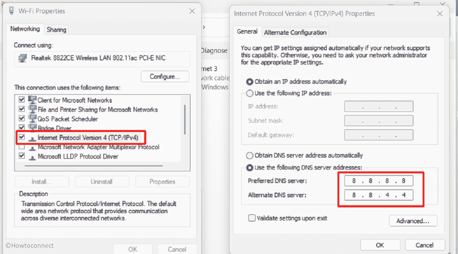This screenshot has height=254, width=458.
Task: Close the Wi-Fi Properties window
Action: point(192,11)
